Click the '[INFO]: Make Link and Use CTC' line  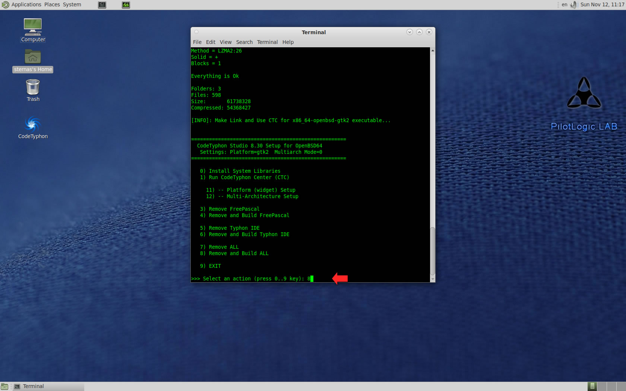coord(291,120)
